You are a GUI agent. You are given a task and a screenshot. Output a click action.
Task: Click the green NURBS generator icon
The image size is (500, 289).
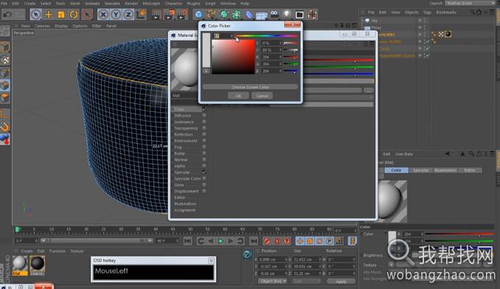tap(224, 15)
